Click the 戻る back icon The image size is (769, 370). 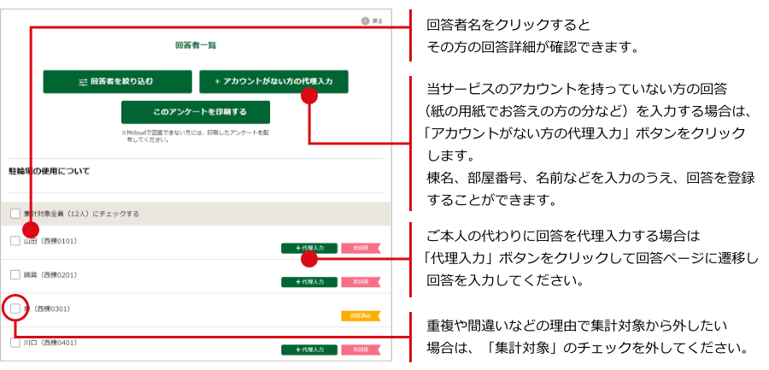(x=366, y=20)
